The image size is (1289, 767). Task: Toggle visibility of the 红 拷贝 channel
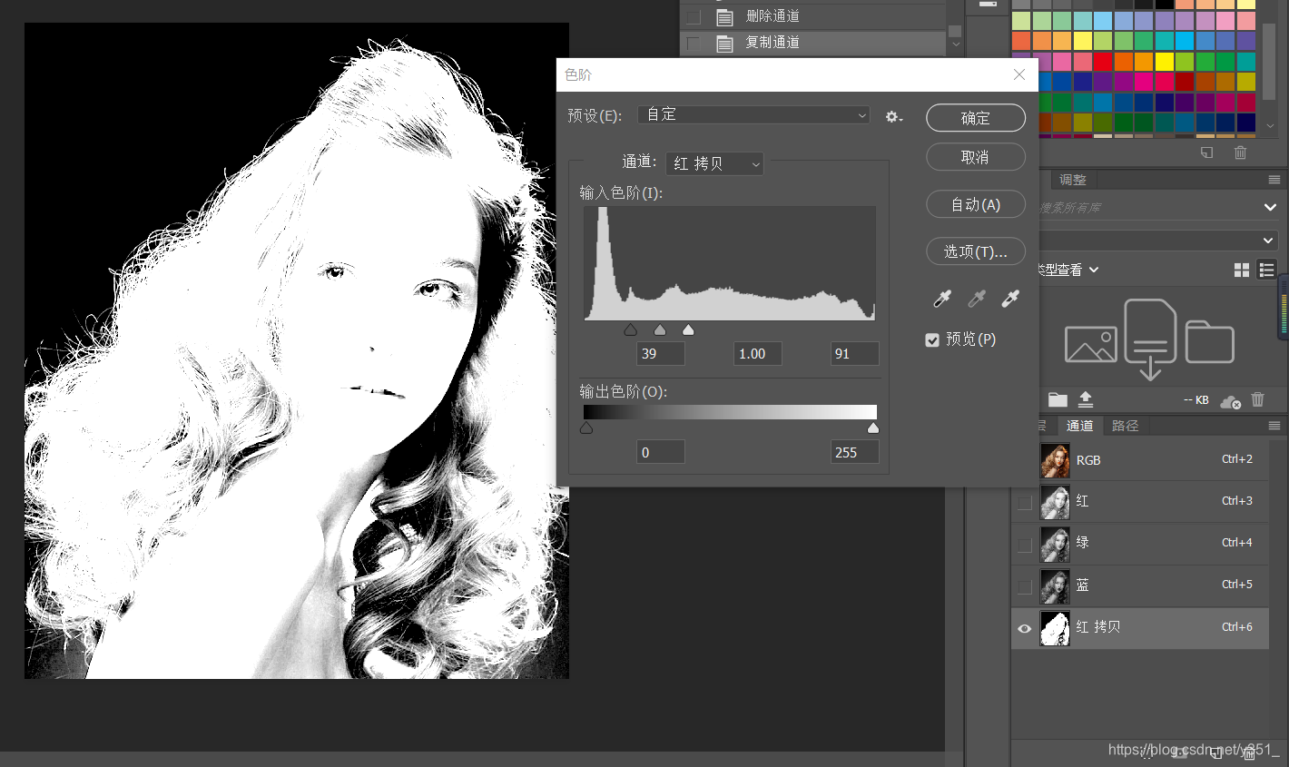(1025, 628)
